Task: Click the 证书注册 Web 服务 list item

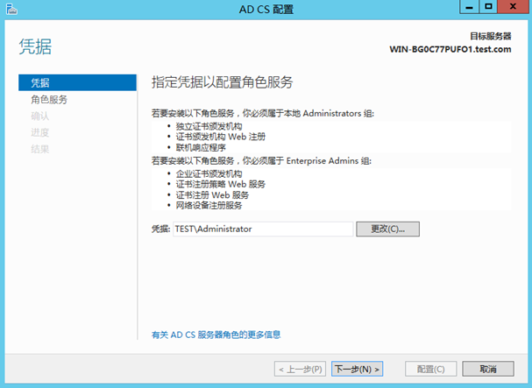Action: point(212,195)
